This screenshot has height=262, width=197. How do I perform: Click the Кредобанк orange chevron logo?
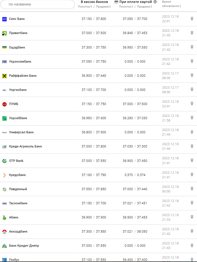pyautogui.click(x=4, y=175)
